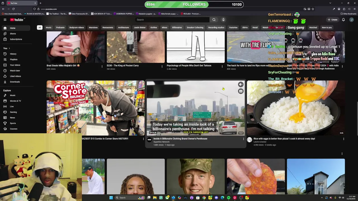Open Your videos in the sidebar
The width and height of the screenshot is (358, 201).
(x=15, y=65)
